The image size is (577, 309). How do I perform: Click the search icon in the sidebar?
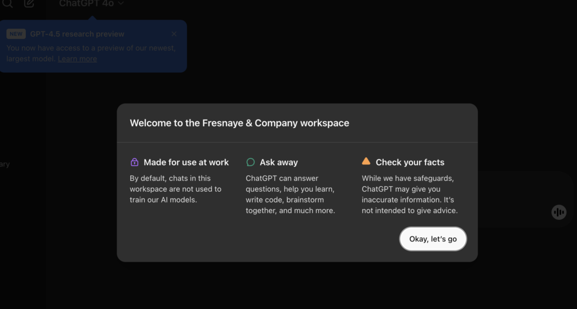click(x=7, y=3)
